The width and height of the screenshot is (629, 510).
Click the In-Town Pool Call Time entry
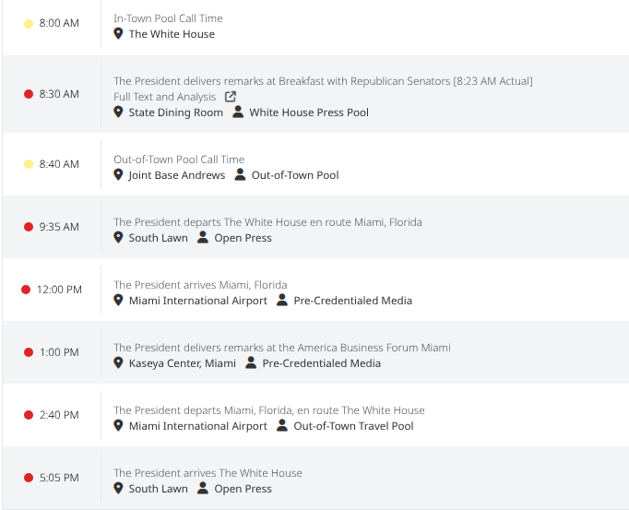168,18
